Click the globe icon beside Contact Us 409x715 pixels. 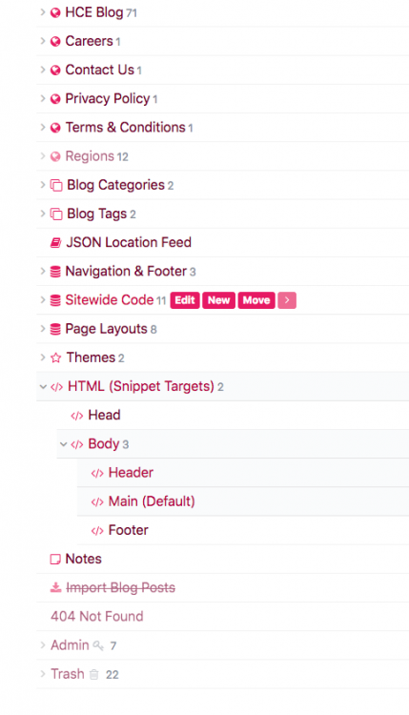[x=55, y=71]
